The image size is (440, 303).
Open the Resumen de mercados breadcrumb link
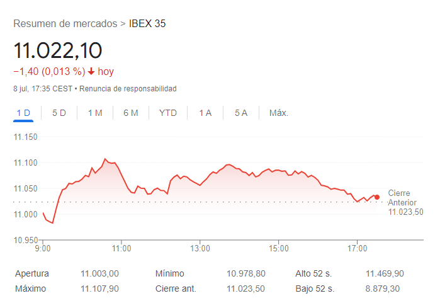[x=65, y=24]
